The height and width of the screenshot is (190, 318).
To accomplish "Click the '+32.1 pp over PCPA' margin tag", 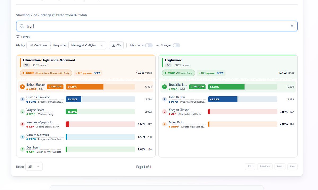I will tap(88, 73).
